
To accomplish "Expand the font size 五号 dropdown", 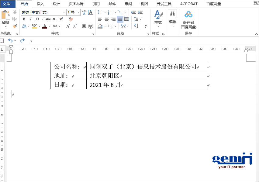I will pyautogui.click(x=78, y=12).
